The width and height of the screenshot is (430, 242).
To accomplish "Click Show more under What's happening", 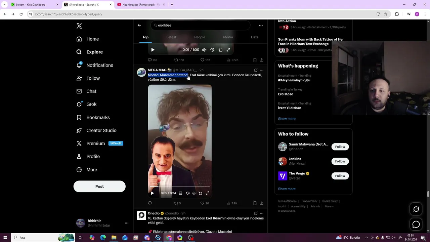I will (287, 119).
